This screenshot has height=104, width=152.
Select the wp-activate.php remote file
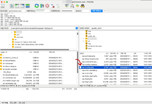[x=116, y=56]
